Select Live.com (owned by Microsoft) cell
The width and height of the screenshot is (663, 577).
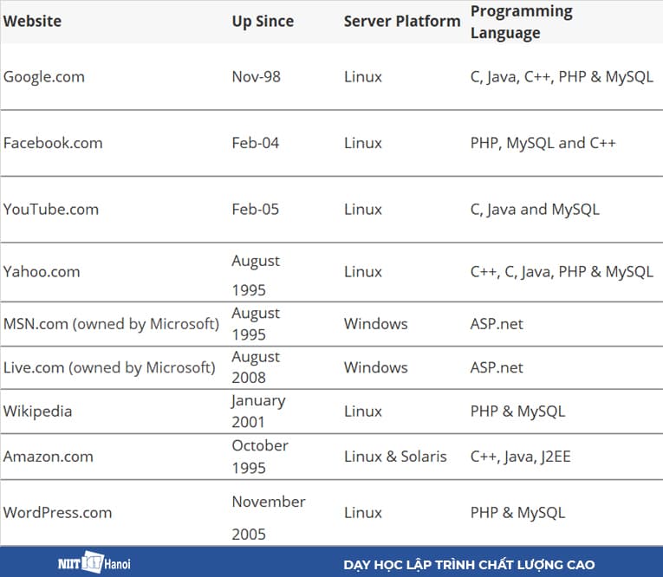point(109,367)
